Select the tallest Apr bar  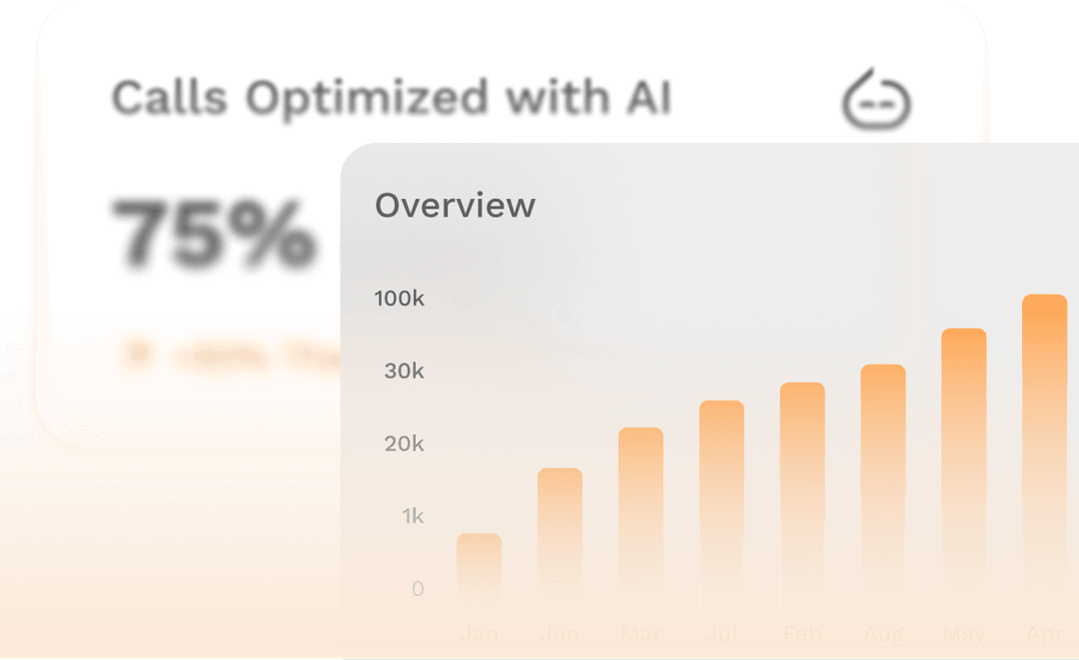[x=1044, y=452]
